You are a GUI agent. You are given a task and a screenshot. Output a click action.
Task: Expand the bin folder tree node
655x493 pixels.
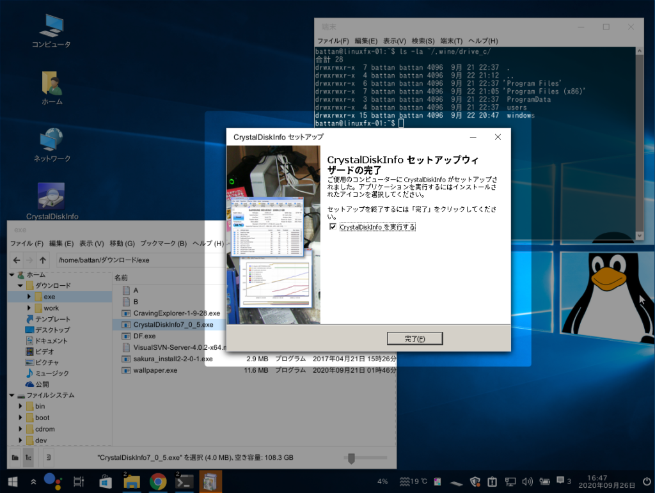pos(20,406)
